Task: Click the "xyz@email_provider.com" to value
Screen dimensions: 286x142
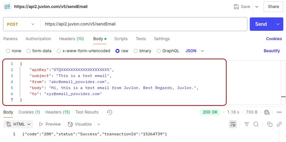Action: (73, 94)
